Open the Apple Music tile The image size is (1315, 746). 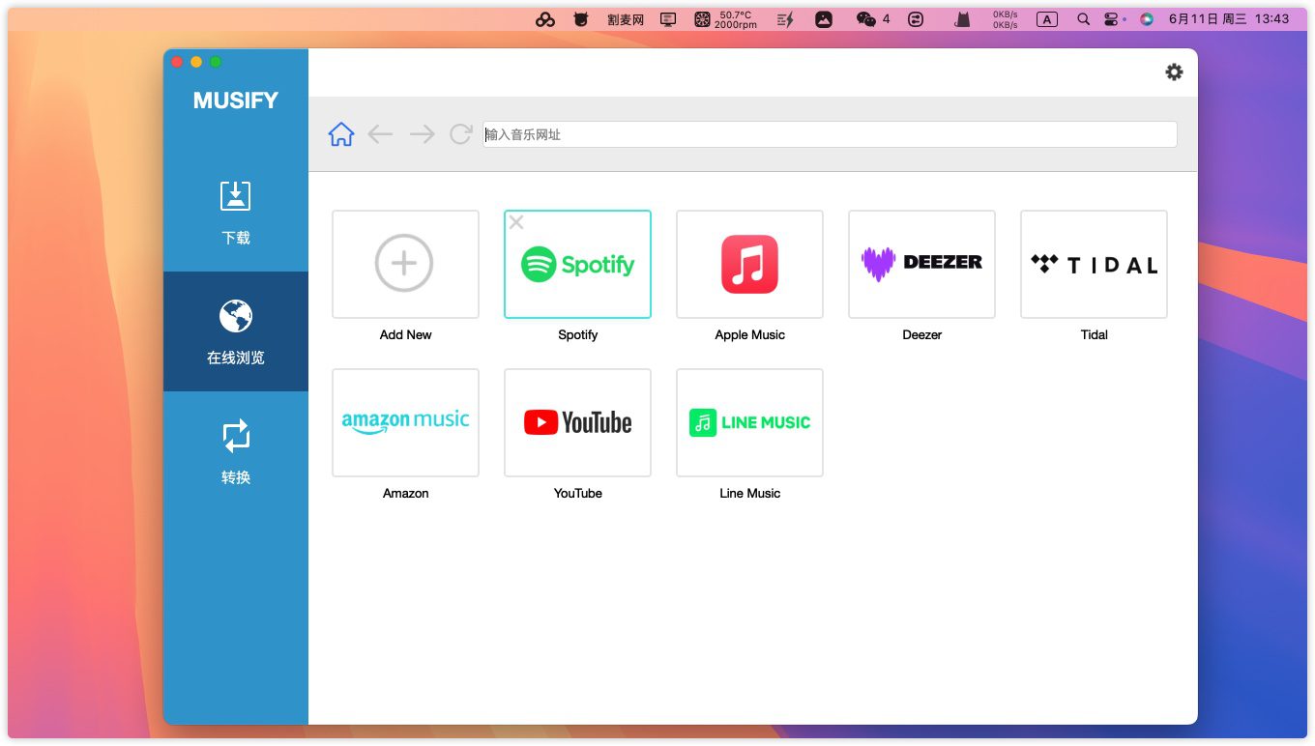[x=749, y=264]
